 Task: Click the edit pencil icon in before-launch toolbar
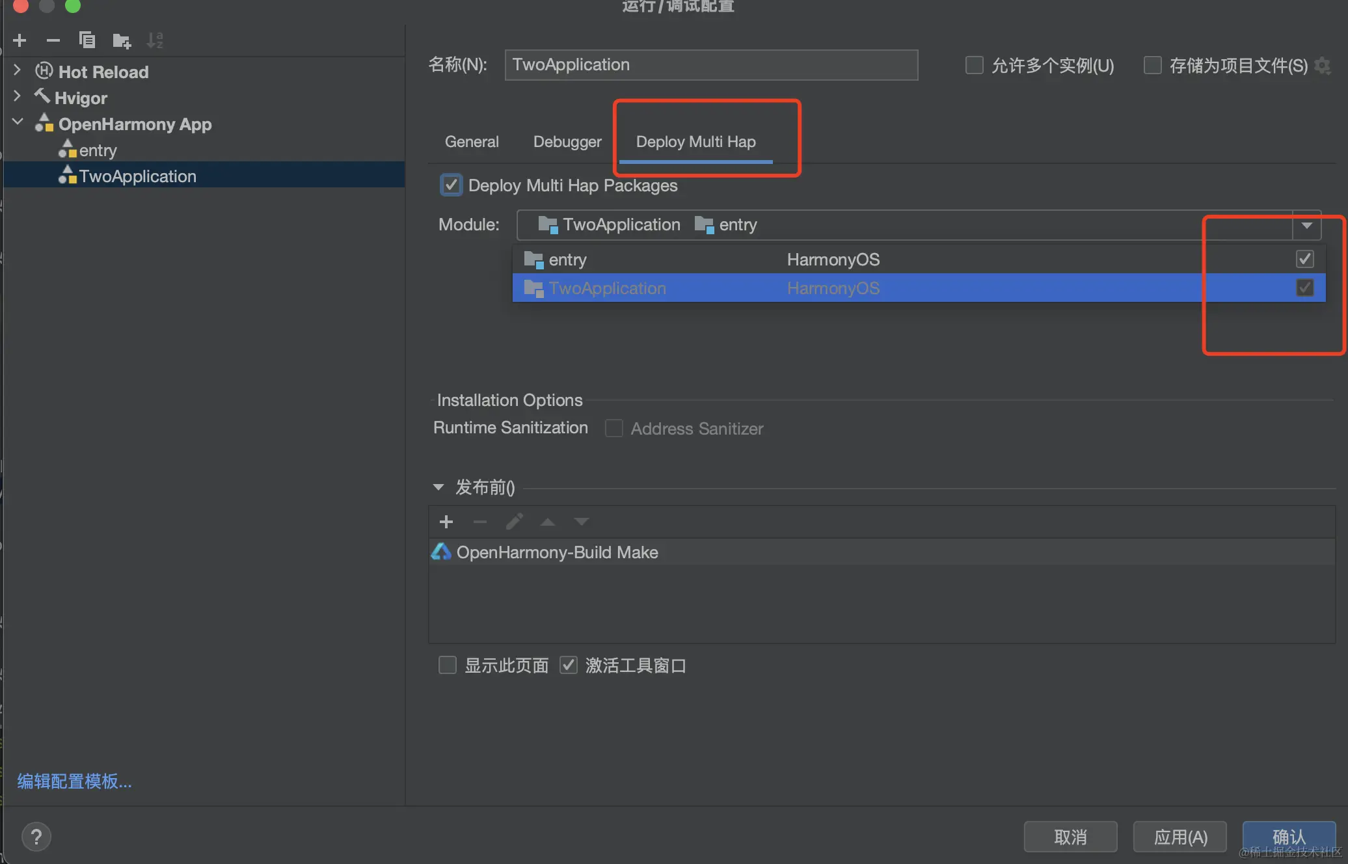coord(514,522)
